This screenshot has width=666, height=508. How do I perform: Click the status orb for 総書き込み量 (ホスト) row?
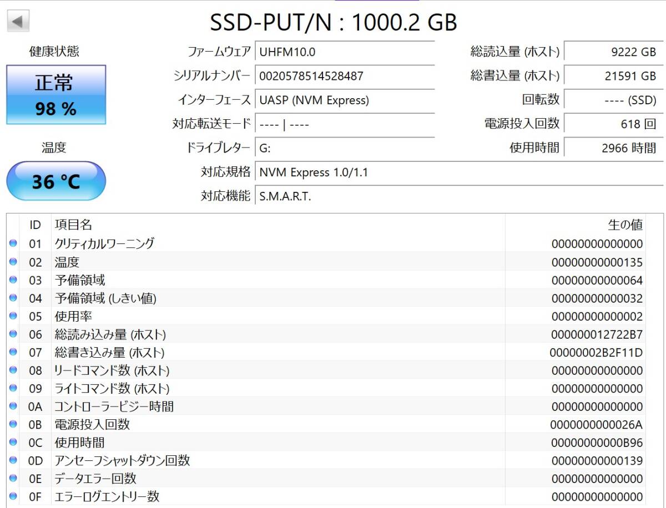point(13,352)
